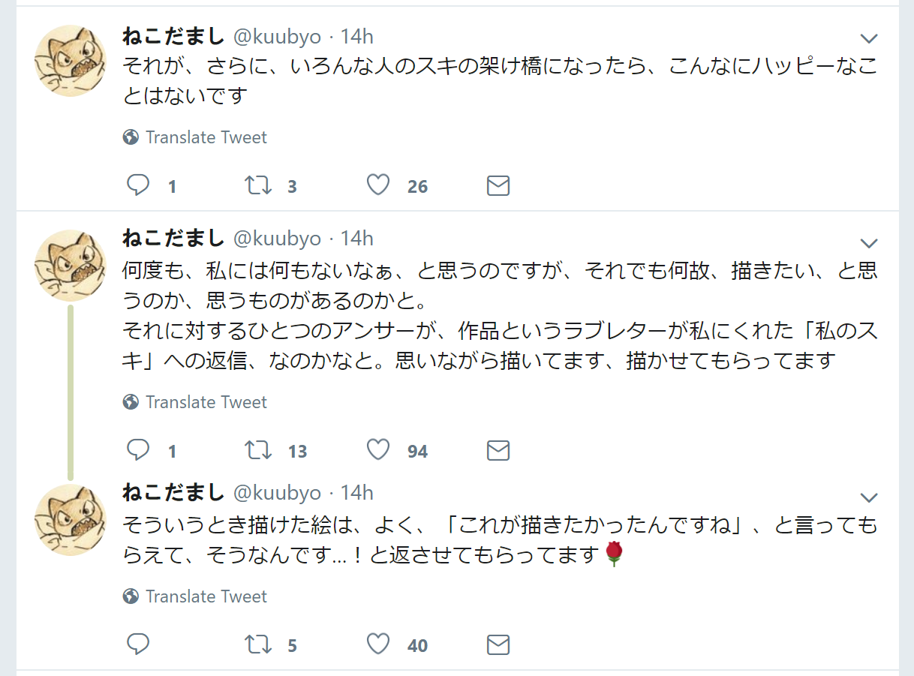Open the third tweet's dropdown chevron
Image resolution: width=914 pixels, height=676 pixels.
[x=868, y=498]
